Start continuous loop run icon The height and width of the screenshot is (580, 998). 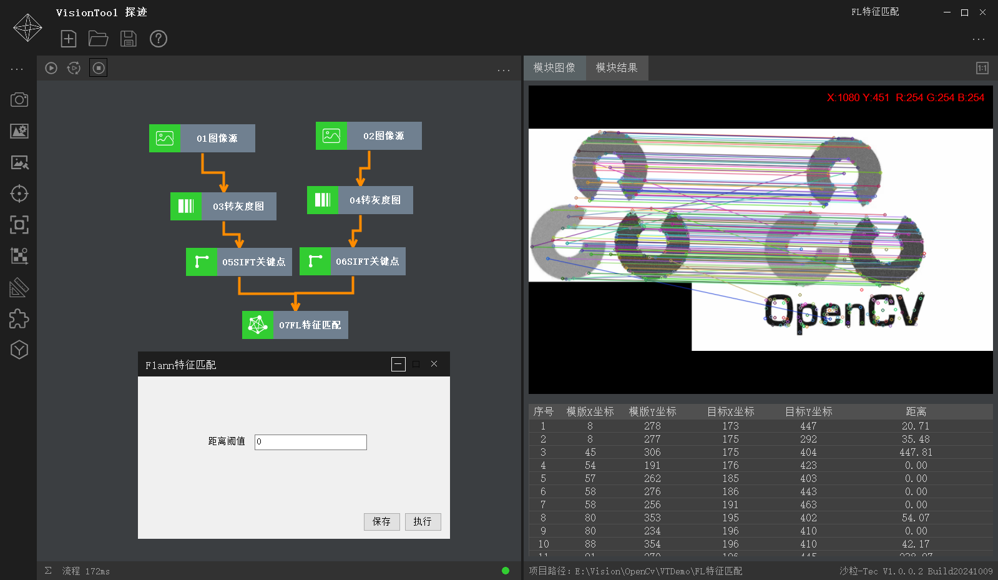(x=74, y=68)
